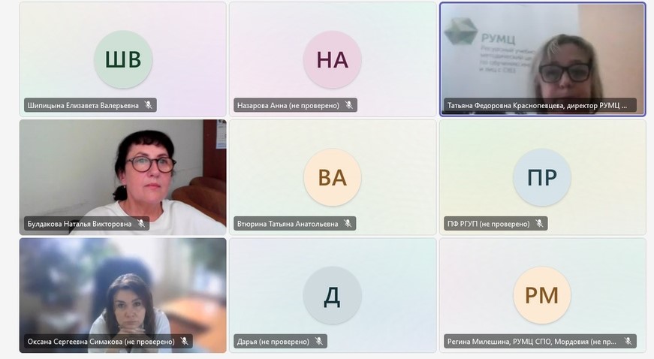Click the name label Татьяна Федоровна Краснопевцева, директор РУМЦ

(537, 105)
